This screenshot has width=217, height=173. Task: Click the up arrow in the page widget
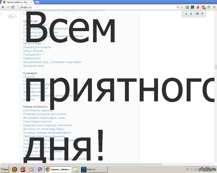[x=202, y=14]
